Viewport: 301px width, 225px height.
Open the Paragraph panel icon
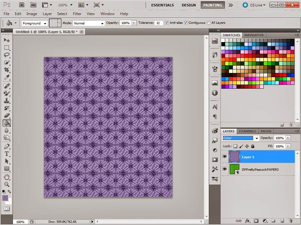pyautogui.click(x=215, y=116)
